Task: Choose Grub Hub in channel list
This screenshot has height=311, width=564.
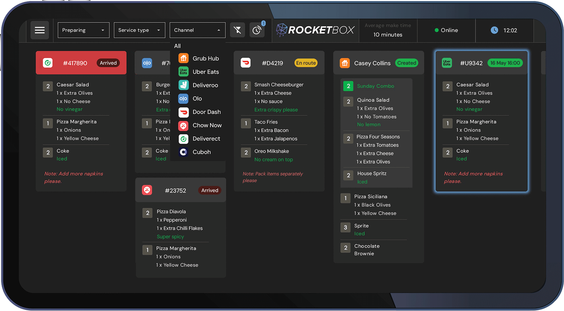Action: click(x=206, y=58)
